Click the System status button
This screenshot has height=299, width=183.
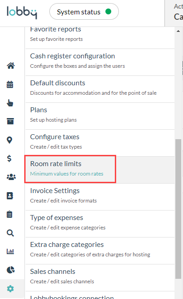[x=84, y=12]
